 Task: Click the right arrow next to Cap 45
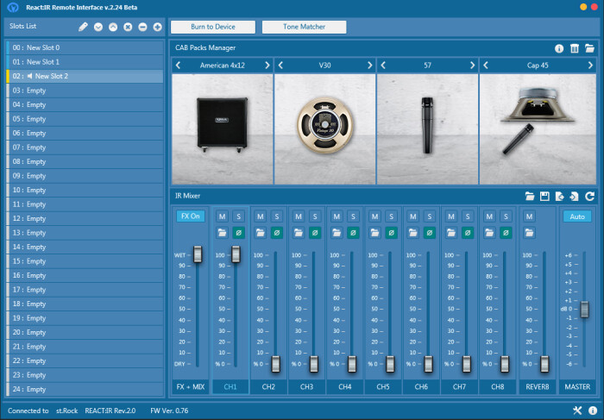[589, 65]
